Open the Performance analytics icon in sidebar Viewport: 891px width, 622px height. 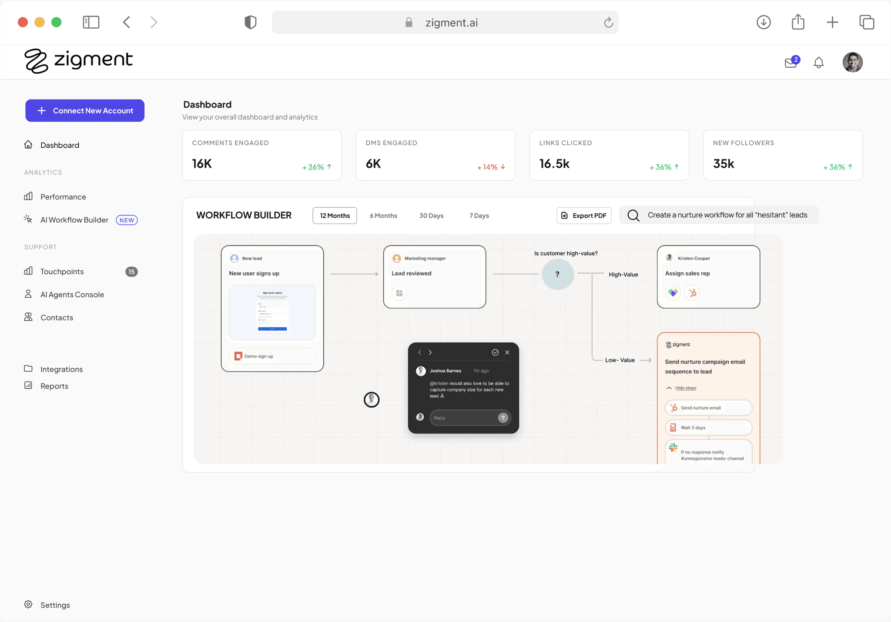click(x=28, y=196)
